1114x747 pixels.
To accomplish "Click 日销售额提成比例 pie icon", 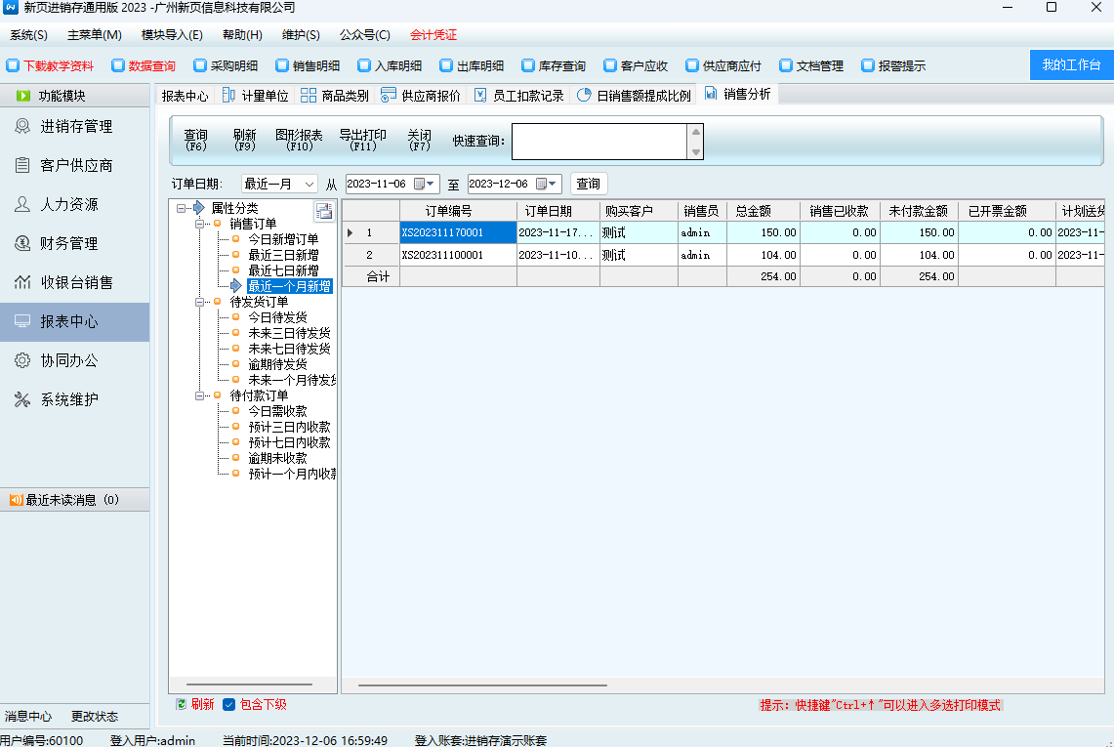I will click(x=584, y=96).
